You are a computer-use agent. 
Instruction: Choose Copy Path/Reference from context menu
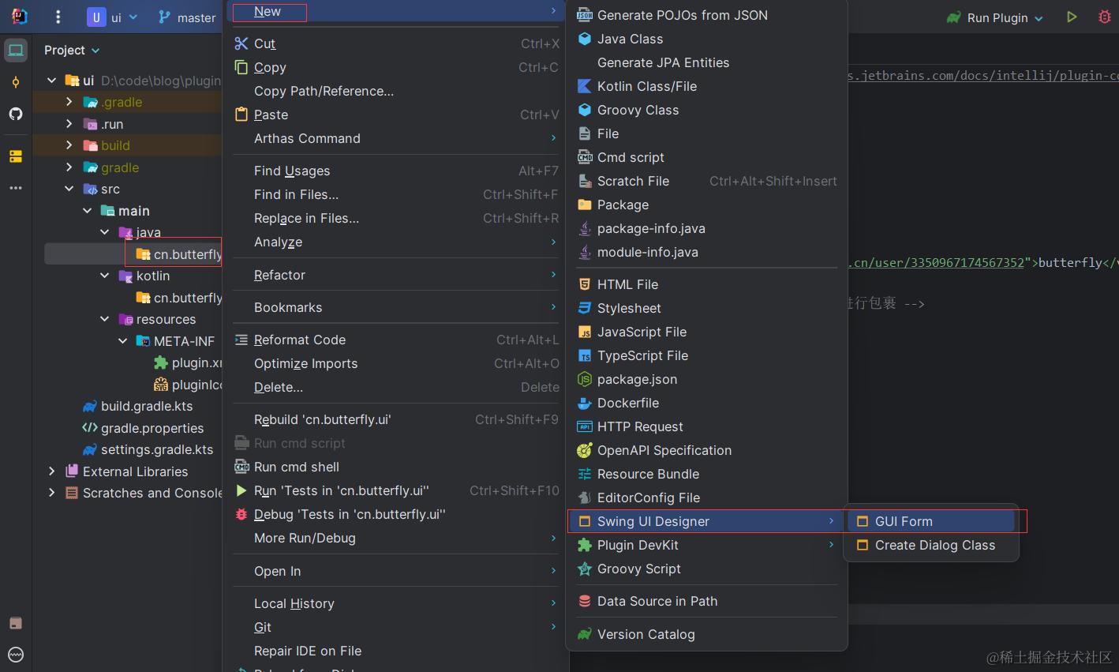click(x=396, y=91)
